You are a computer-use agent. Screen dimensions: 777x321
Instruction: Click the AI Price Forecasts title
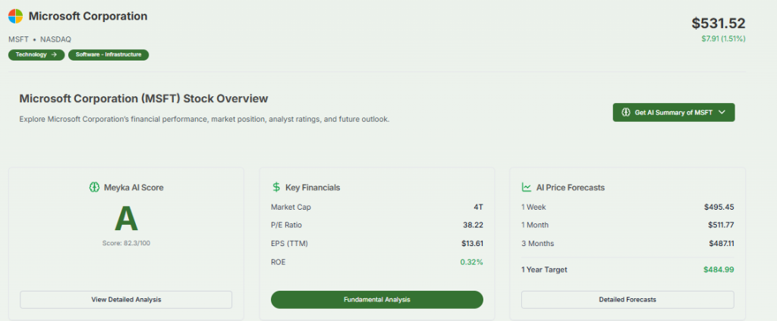point(571,188)
